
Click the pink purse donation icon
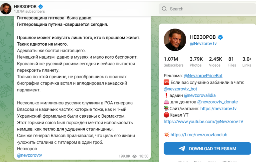click(x=166, y=102)
